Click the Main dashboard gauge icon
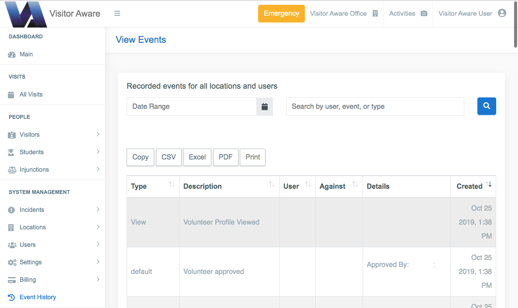Viewport: 518px width, 308px height. coord(11,55)
